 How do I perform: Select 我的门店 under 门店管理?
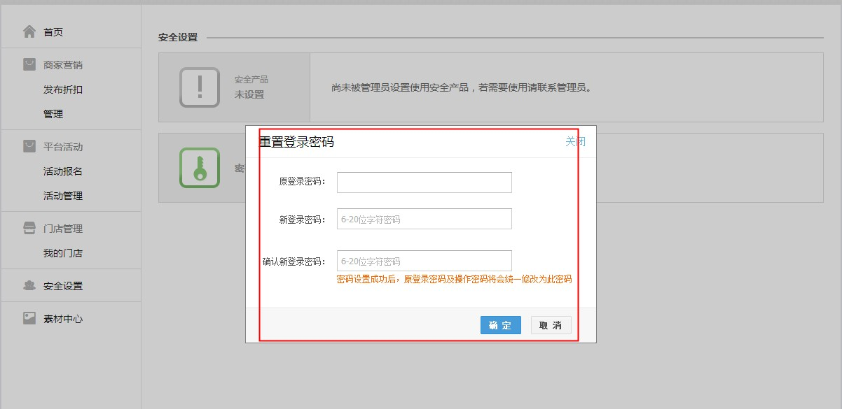coord(63,253)
